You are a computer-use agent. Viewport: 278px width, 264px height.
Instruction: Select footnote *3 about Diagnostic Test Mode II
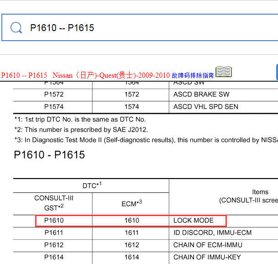coord(146,140)
